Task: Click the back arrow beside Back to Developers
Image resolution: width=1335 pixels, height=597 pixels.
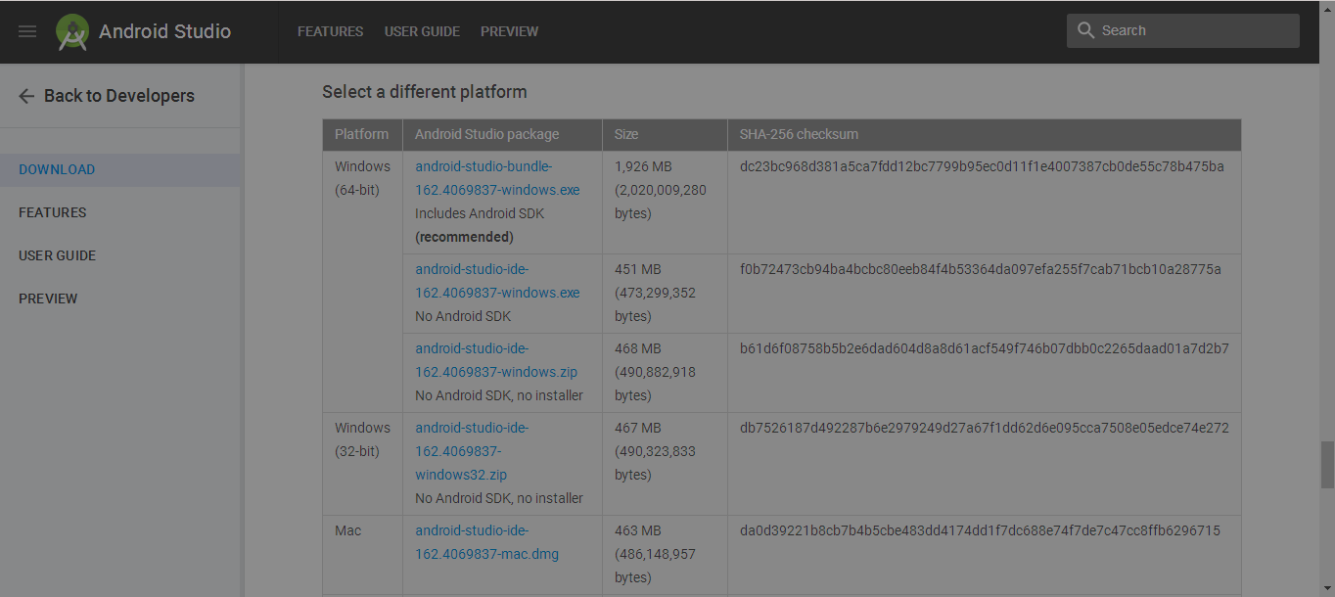Action: pos(26,96)
